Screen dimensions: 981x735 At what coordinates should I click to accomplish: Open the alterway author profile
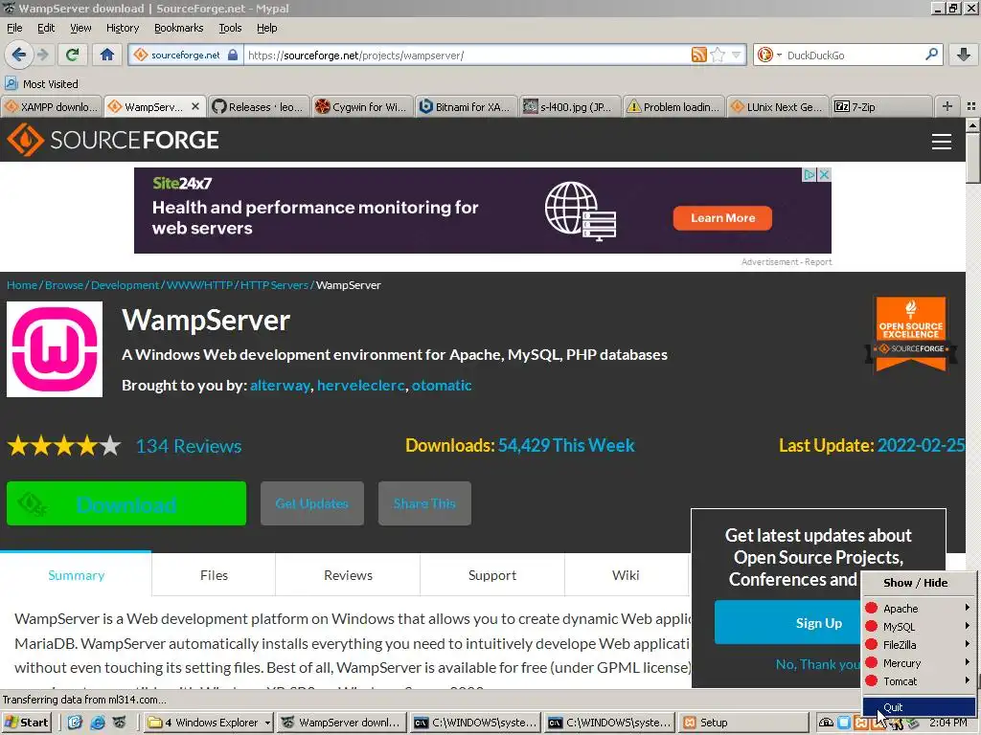point(280,385)
